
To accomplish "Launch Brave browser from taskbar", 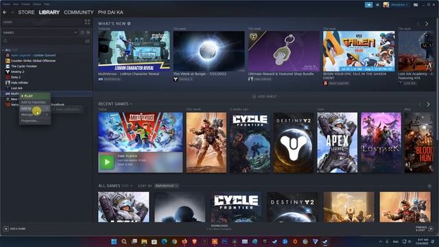I will [194, 242].
